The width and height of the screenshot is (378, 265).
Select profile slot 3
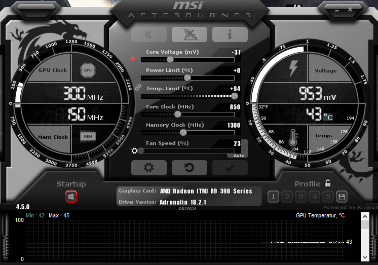pyautogui.click(x=301, y=197)
